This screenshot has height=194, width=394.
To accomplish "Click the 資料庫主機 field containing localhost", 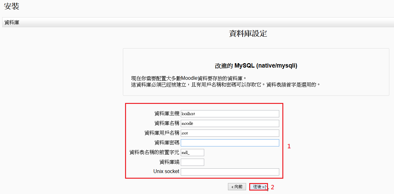I will (x=230, y=114).
